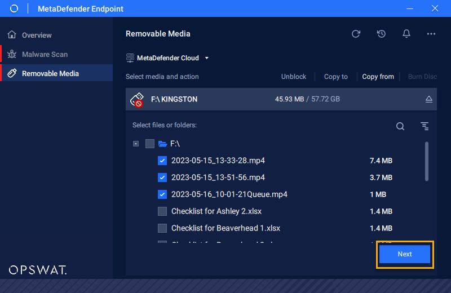Screen dimensions: 451x293
Task: Click the F:\ blue folder icon
Action: pyautogui.click(x=162, y=144)
